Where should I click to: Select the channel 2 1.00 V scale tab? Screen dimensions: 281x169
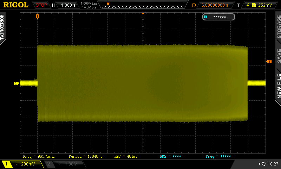(65, 164)
